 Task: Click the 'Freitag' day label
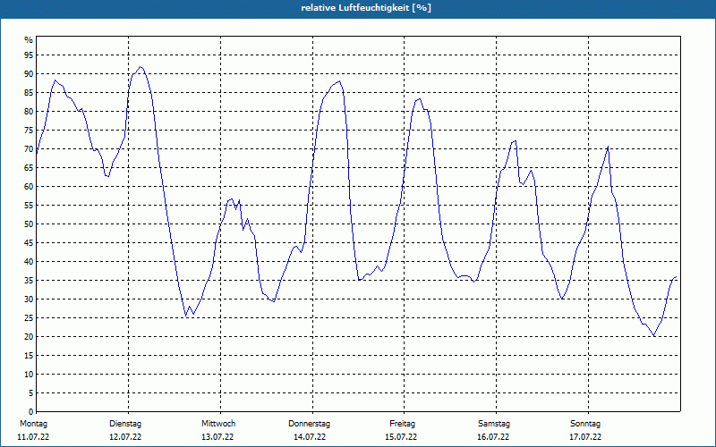pyautogui.click(x=402, y=424)
